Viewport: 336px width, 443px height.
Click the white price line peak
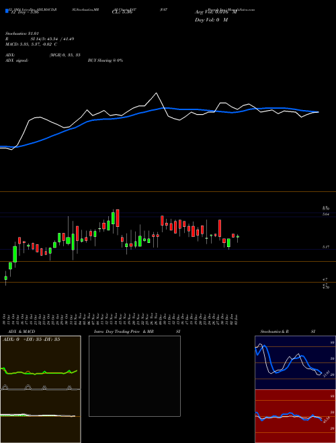[x=156, y=93]
